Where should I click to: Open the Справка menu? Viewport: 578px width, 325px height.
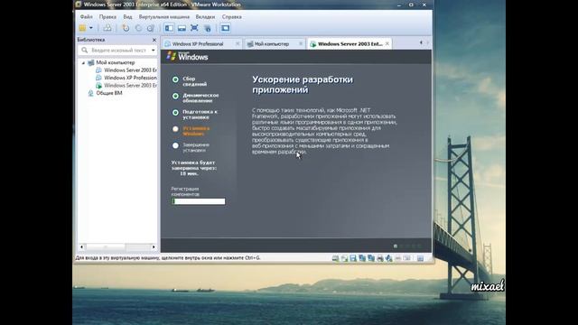coord(232,16)
